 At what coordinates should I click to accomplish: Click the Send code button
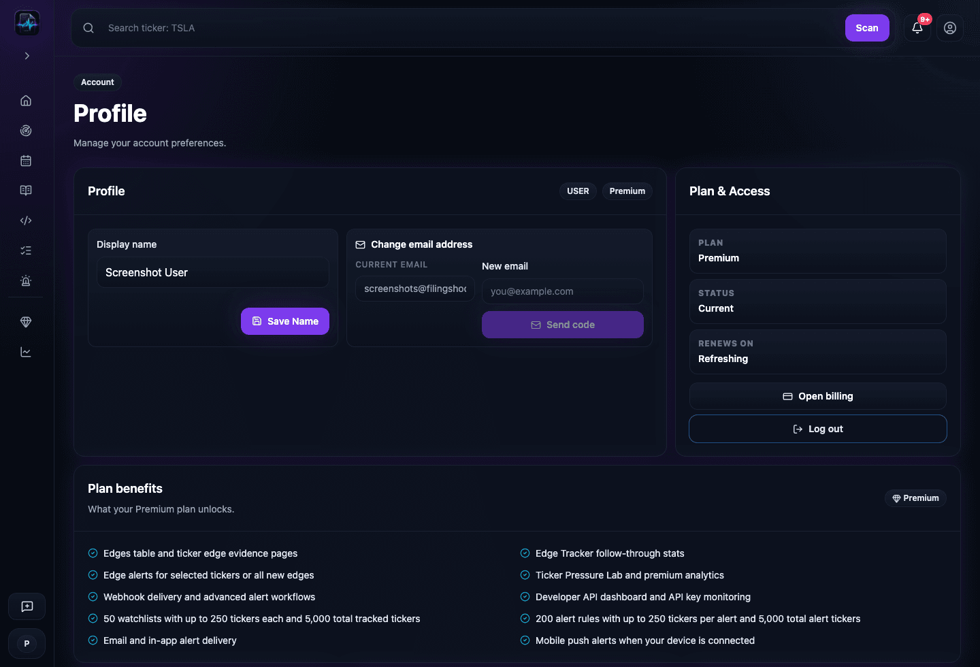(x=563, y=325)
